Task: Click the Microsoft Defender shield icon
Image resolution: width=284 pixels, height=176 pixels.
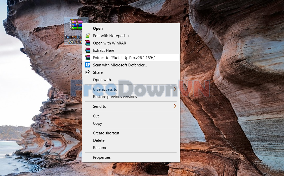Action: point(87,65)
